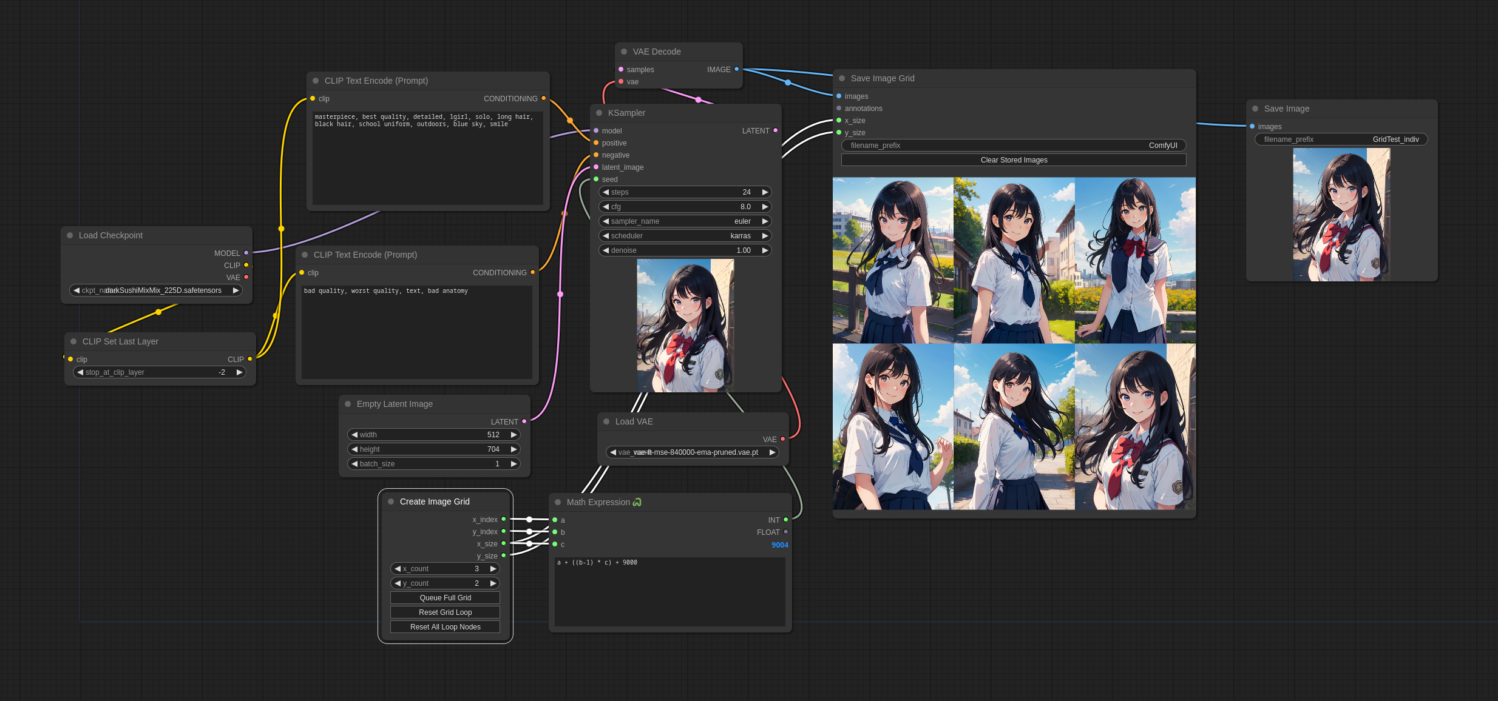Click the filename_prefix field with GridTest_indiv
The image size is (1498, 701).
[x=1341, y=139]
